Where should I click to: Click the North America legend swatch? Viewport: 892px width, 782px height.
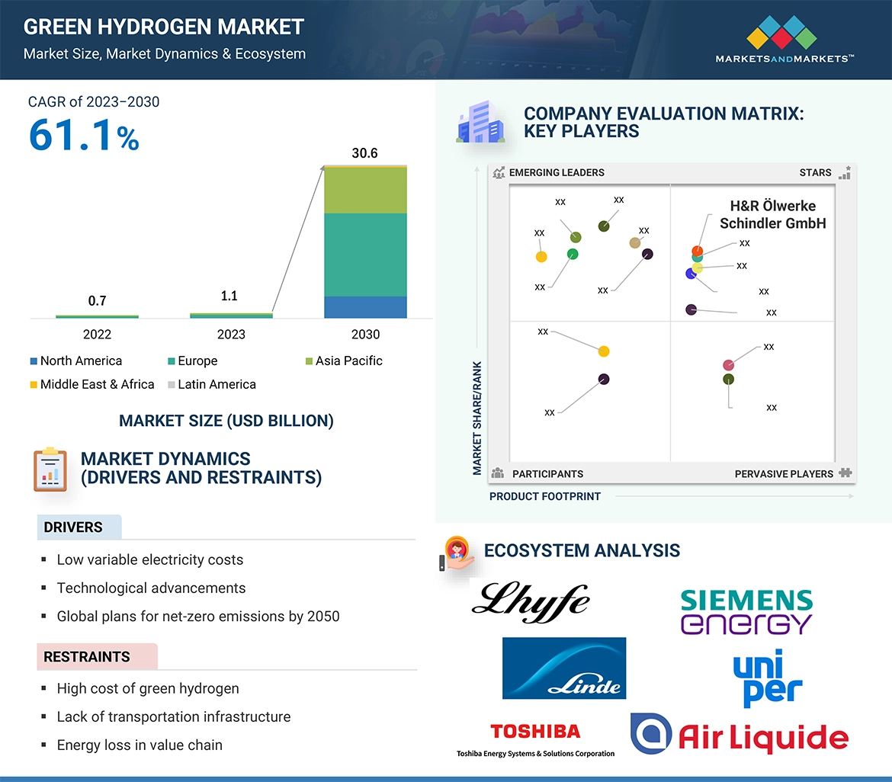pyautogui.click(x=34, y=361)
